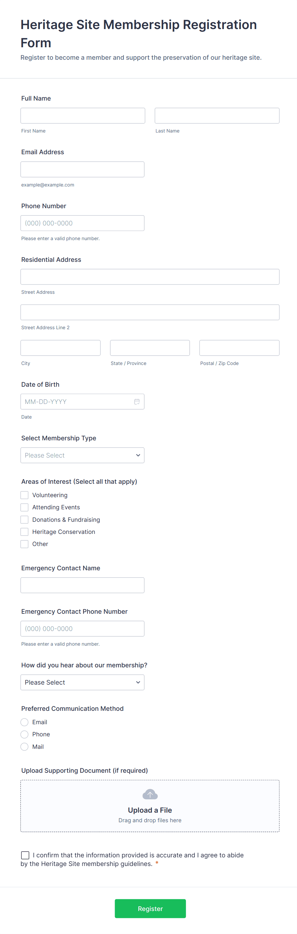Choose Mail as preferred communication method
This screenshot has width=297, height=934.
pos(24,747)
